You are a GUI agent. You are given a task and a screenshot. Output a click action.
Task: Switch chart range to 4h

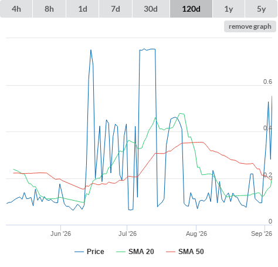pos(16,9)
